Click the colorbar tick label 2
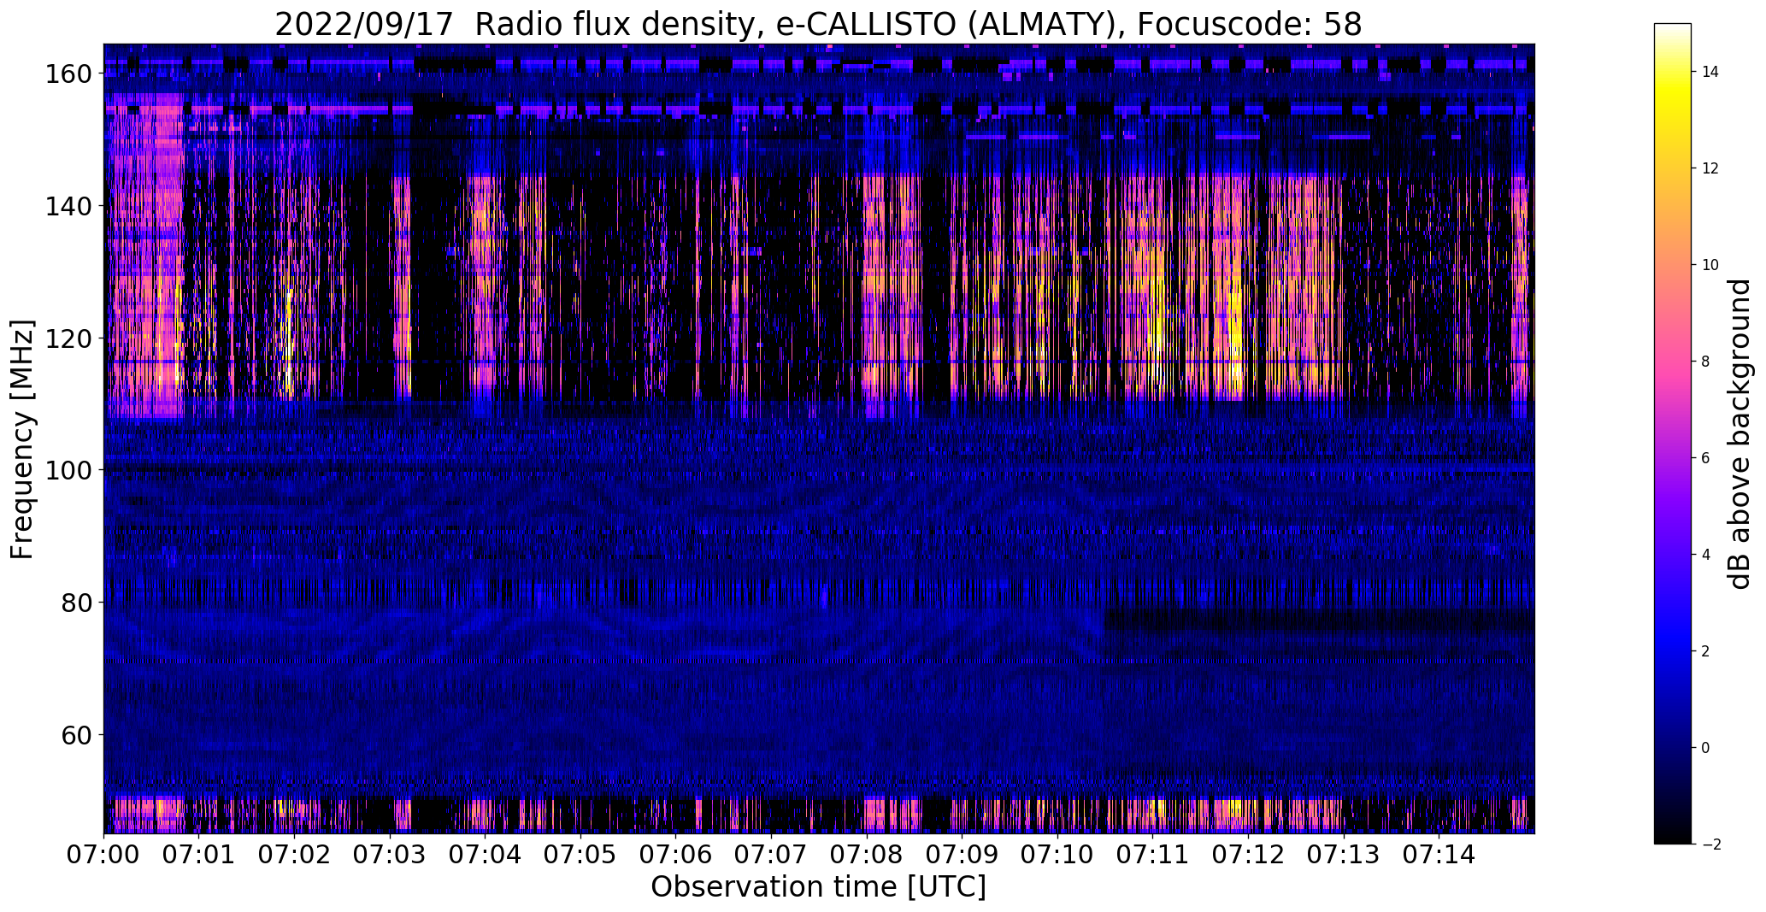This screenshot has width=1766, height=912. pos(1705,651)
